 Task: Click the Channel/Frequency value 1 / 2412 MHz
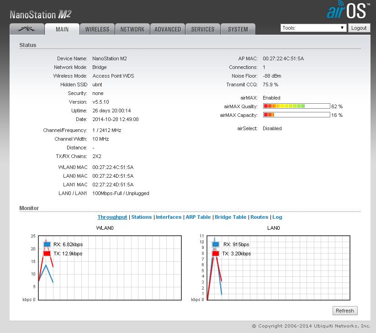[107, 131]
